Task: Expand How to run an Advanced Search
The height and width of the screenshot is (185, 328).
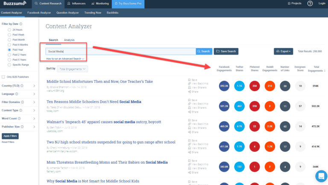Action: pos(65,59)
